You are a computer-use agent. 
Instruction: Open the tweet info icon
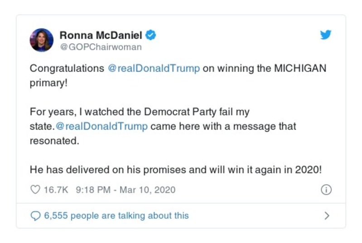tap(326, 190)
